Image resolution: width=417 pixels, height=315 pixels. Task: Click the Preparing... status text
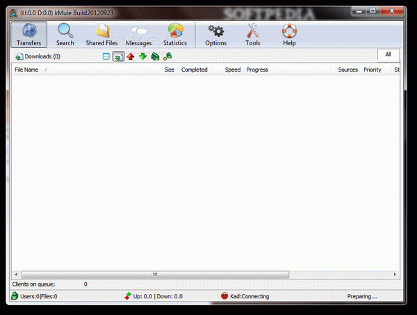362,296
